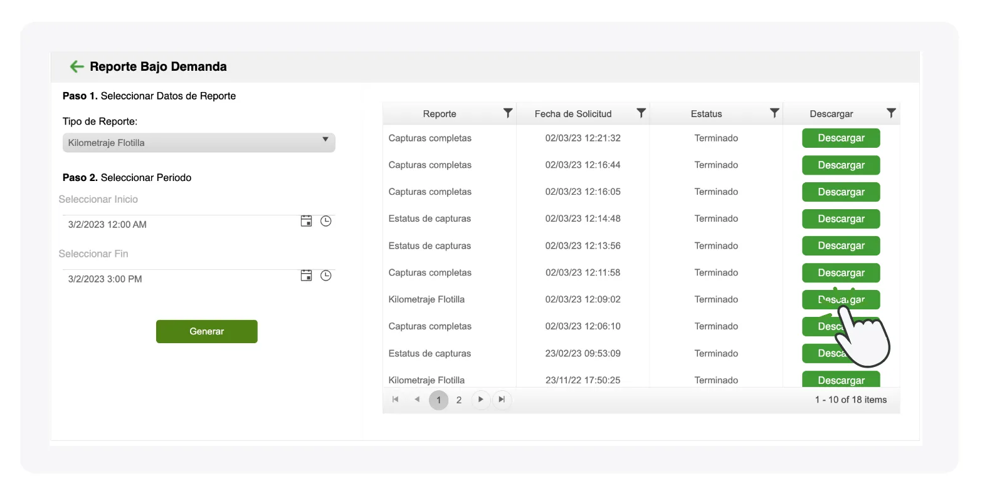This screenshot has height=496, width=992.
Task: Open the Tipo de Reporte dropdown
Action: click(199, 143)
